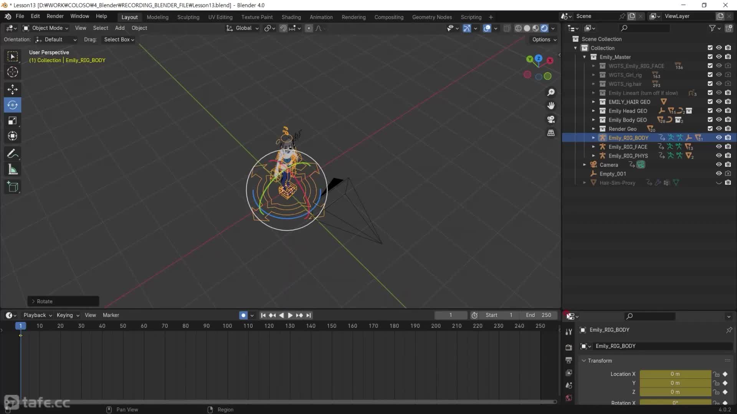Select the Measure tool
The width and height of the screenshot is (737, 414).
[x=12, y=169]
